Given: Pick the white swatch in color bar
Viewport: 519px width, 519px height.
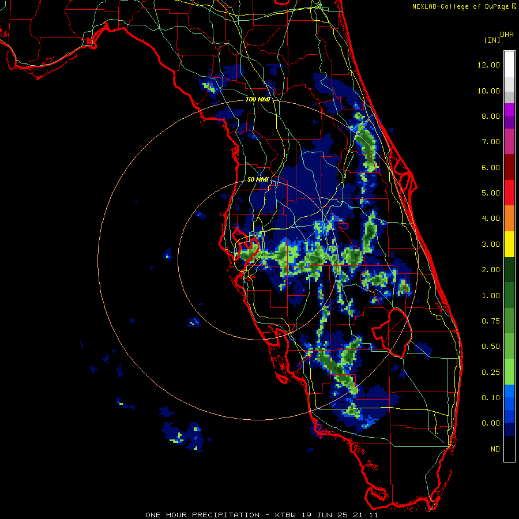Looking at the screenshot, I should tap(509, 64).
